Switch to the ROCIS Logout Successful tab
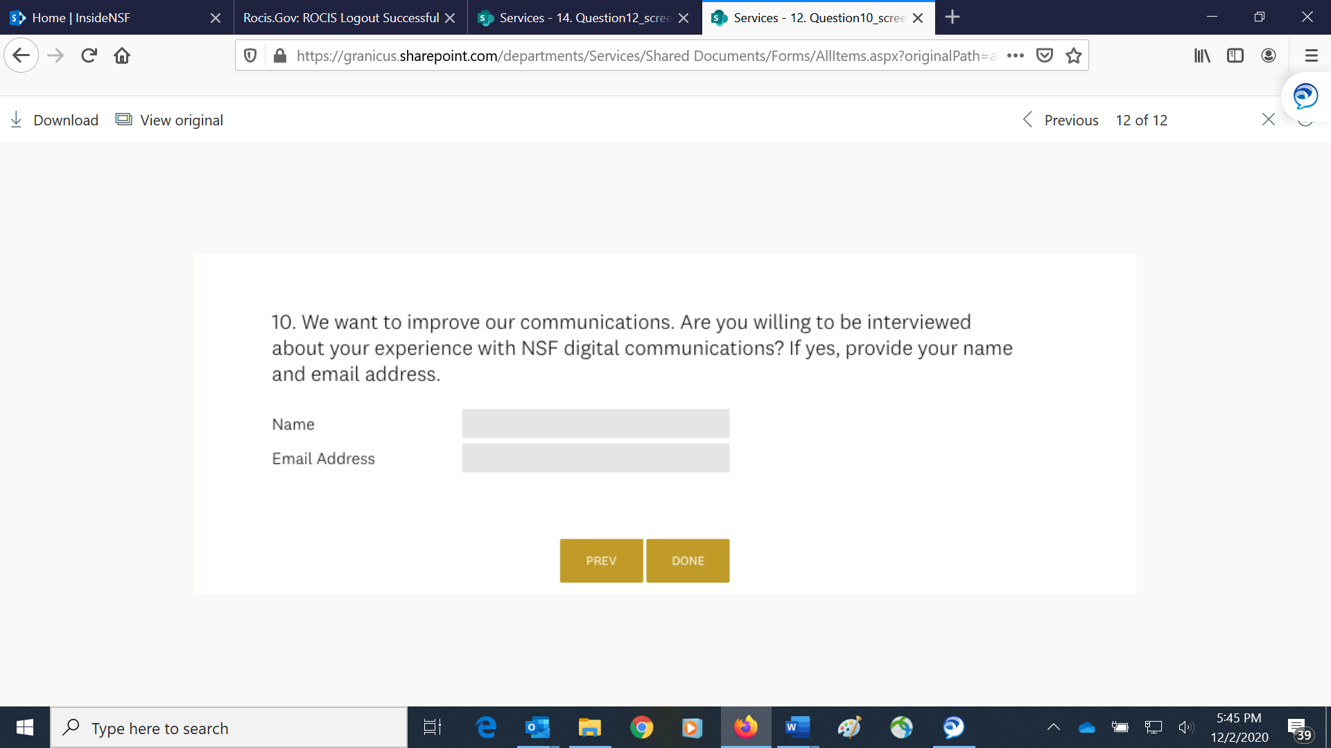1331x748 pixels. tap(341, 18)
